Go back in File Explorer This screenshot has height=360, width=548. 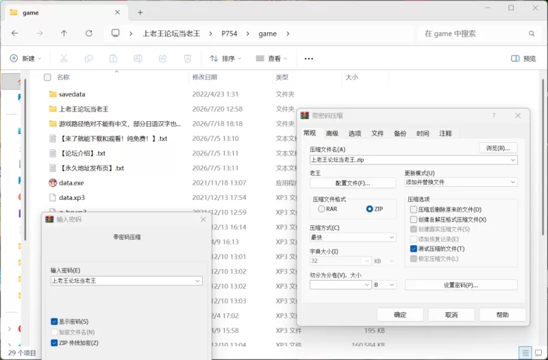click(x=14, y=34)
